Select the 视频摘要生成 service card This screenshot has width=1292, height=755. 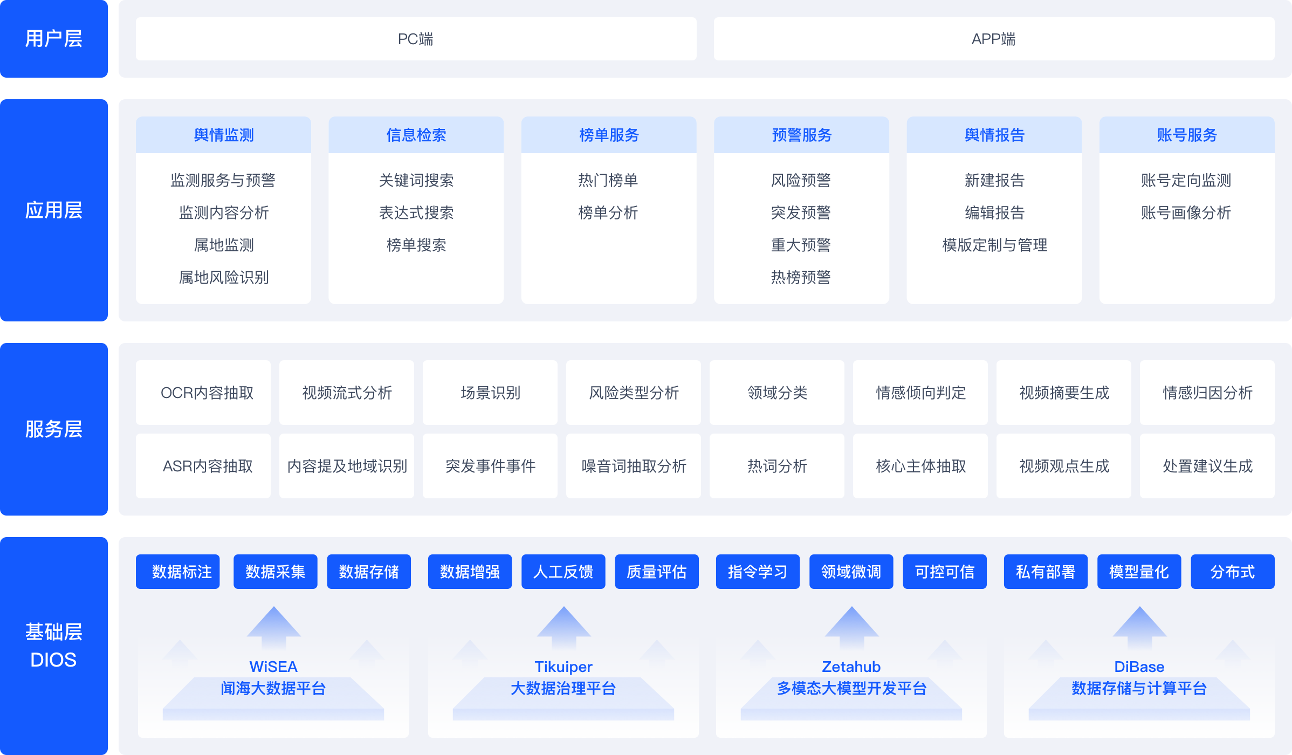pos(1064,393)
